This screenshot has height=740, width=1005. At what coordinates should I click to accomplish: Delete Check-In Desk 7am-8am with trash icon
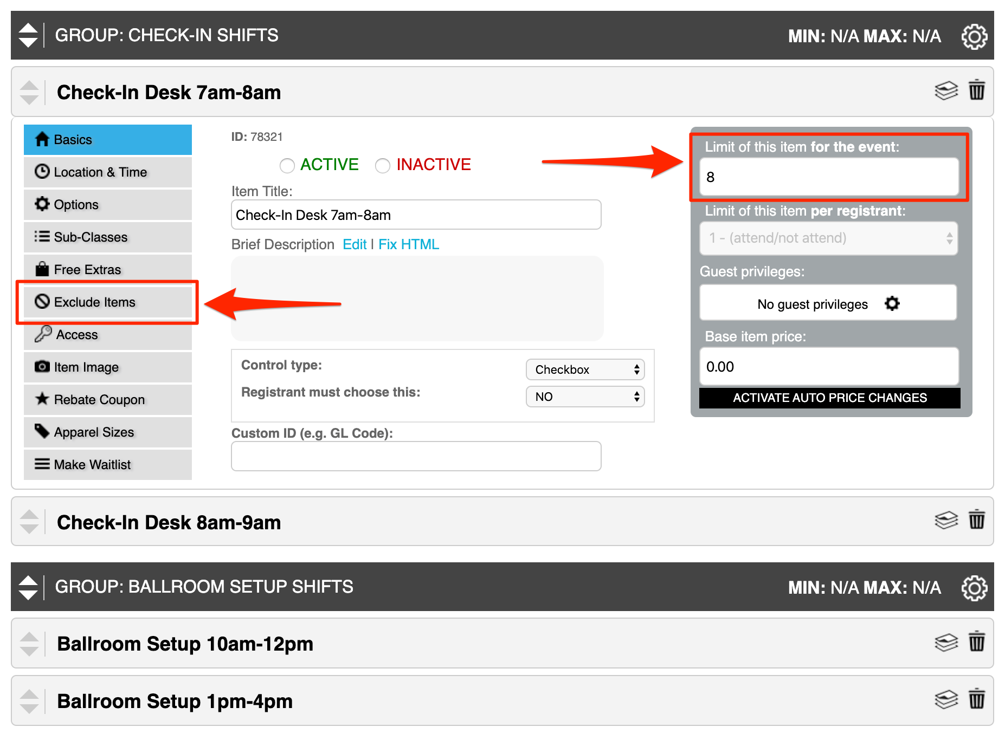pyautogui.click(x=977, y=90)
